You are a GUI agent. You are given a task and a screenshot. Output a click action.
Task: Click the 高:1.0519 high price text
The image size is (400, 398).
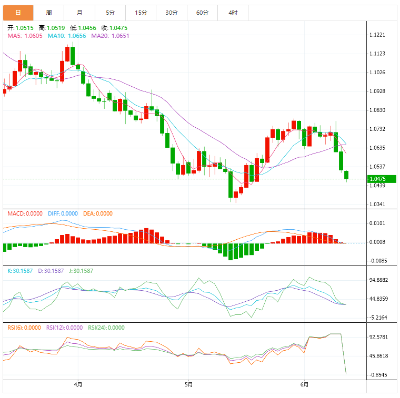click(52, 28)
